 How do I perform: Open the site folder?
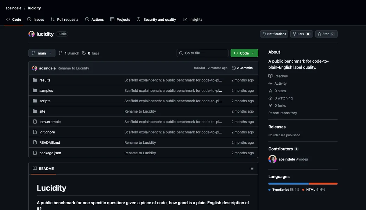tap(42, 111)
